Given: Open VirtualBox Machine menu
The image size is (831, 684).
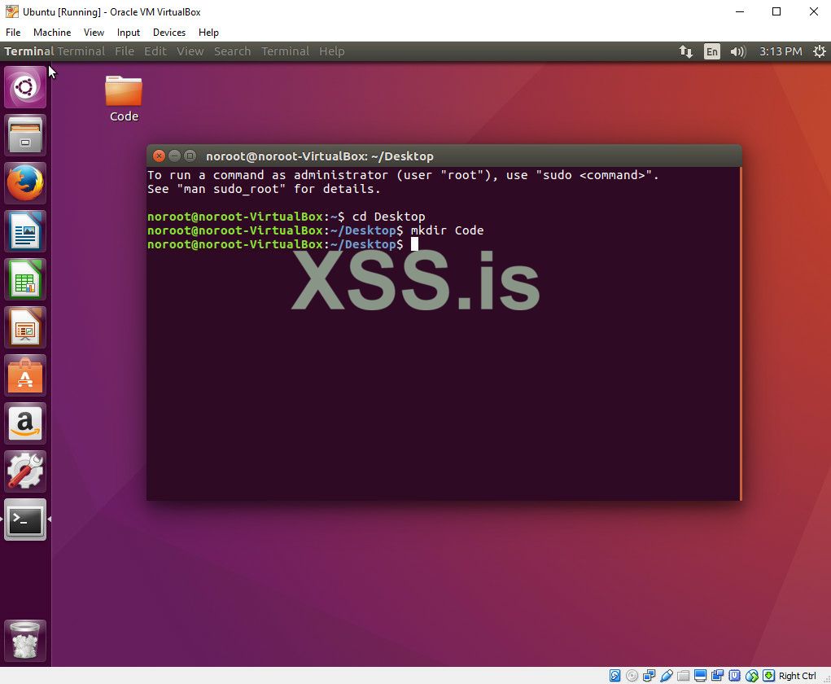Looking at the screenshot, I should [x=52, y=33].
